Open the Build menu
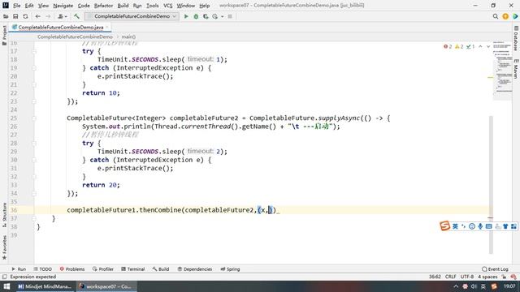This screenshot has width=520, height=292. pos(123,6)
